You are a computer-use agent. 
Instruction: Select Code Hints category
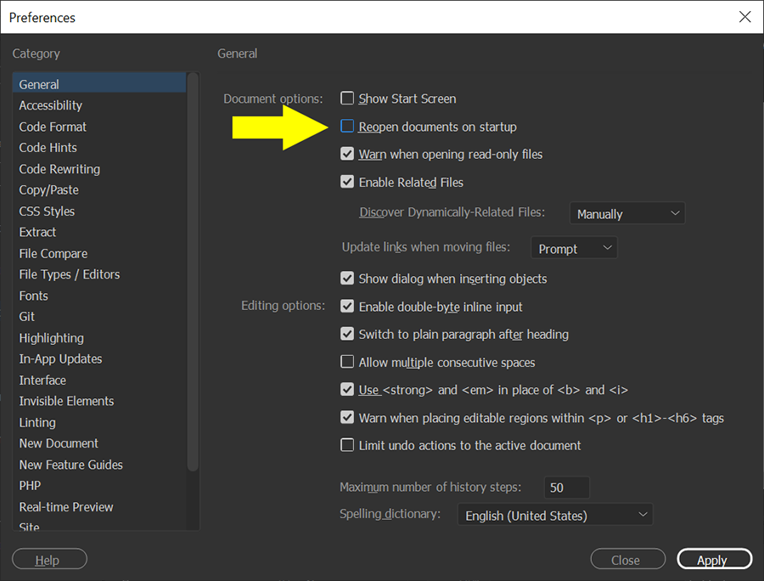(x=48, y=148)
